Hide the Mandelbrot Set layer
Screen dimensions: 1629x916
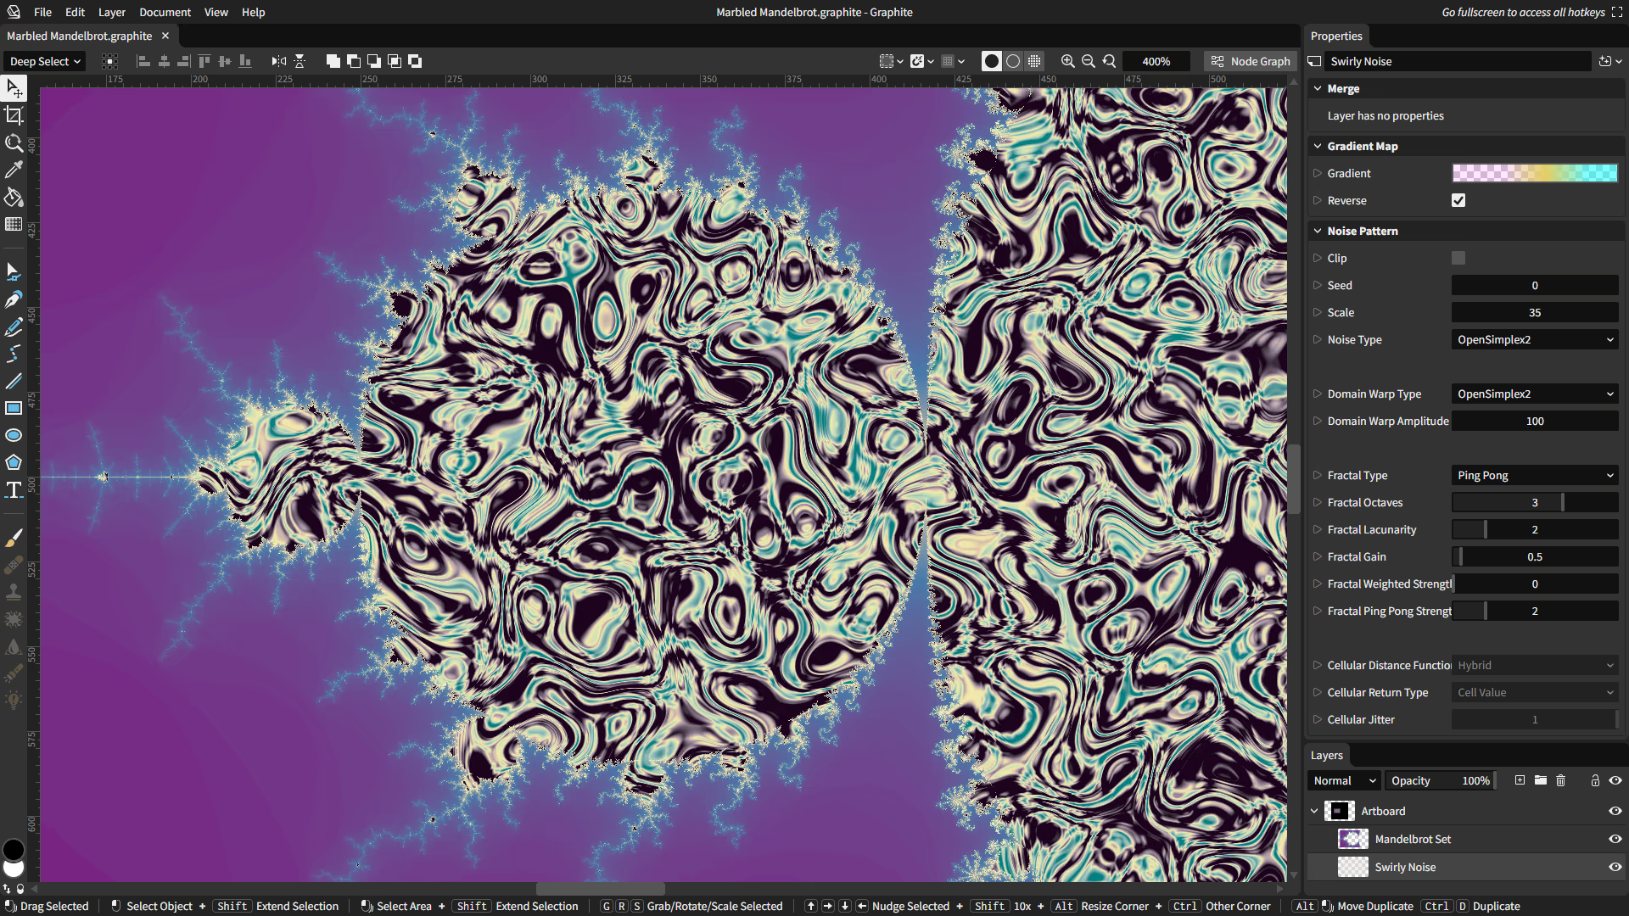1615,839
